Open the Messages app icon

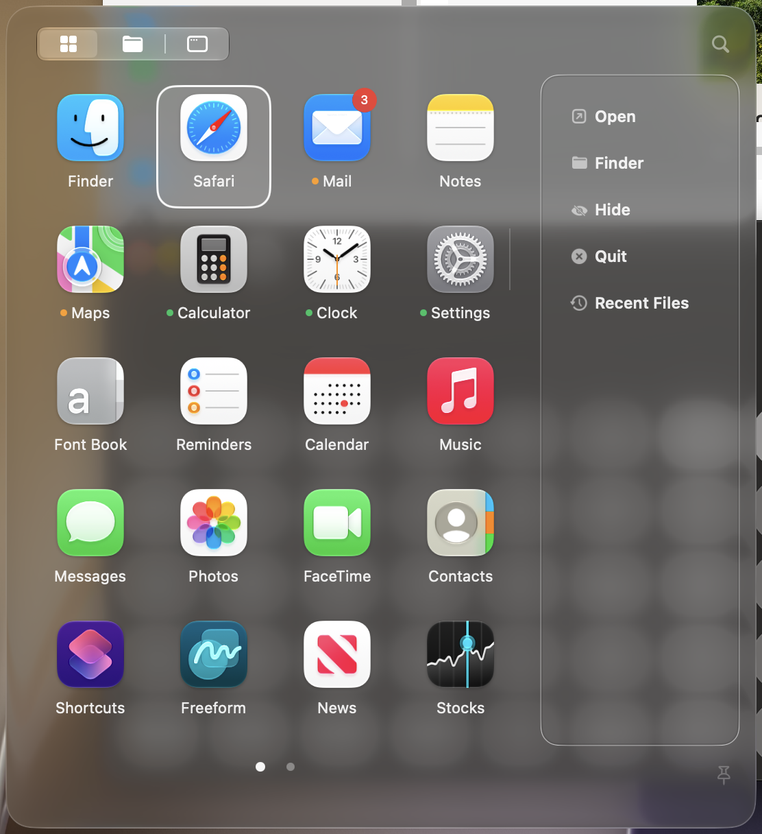[90, 523]
